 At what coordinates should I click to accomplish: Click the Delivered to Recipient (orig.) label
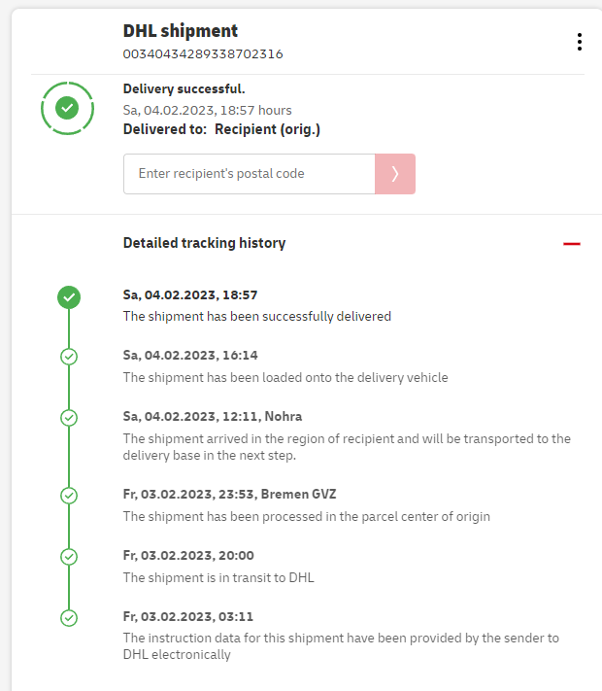(x=221, y=129)
